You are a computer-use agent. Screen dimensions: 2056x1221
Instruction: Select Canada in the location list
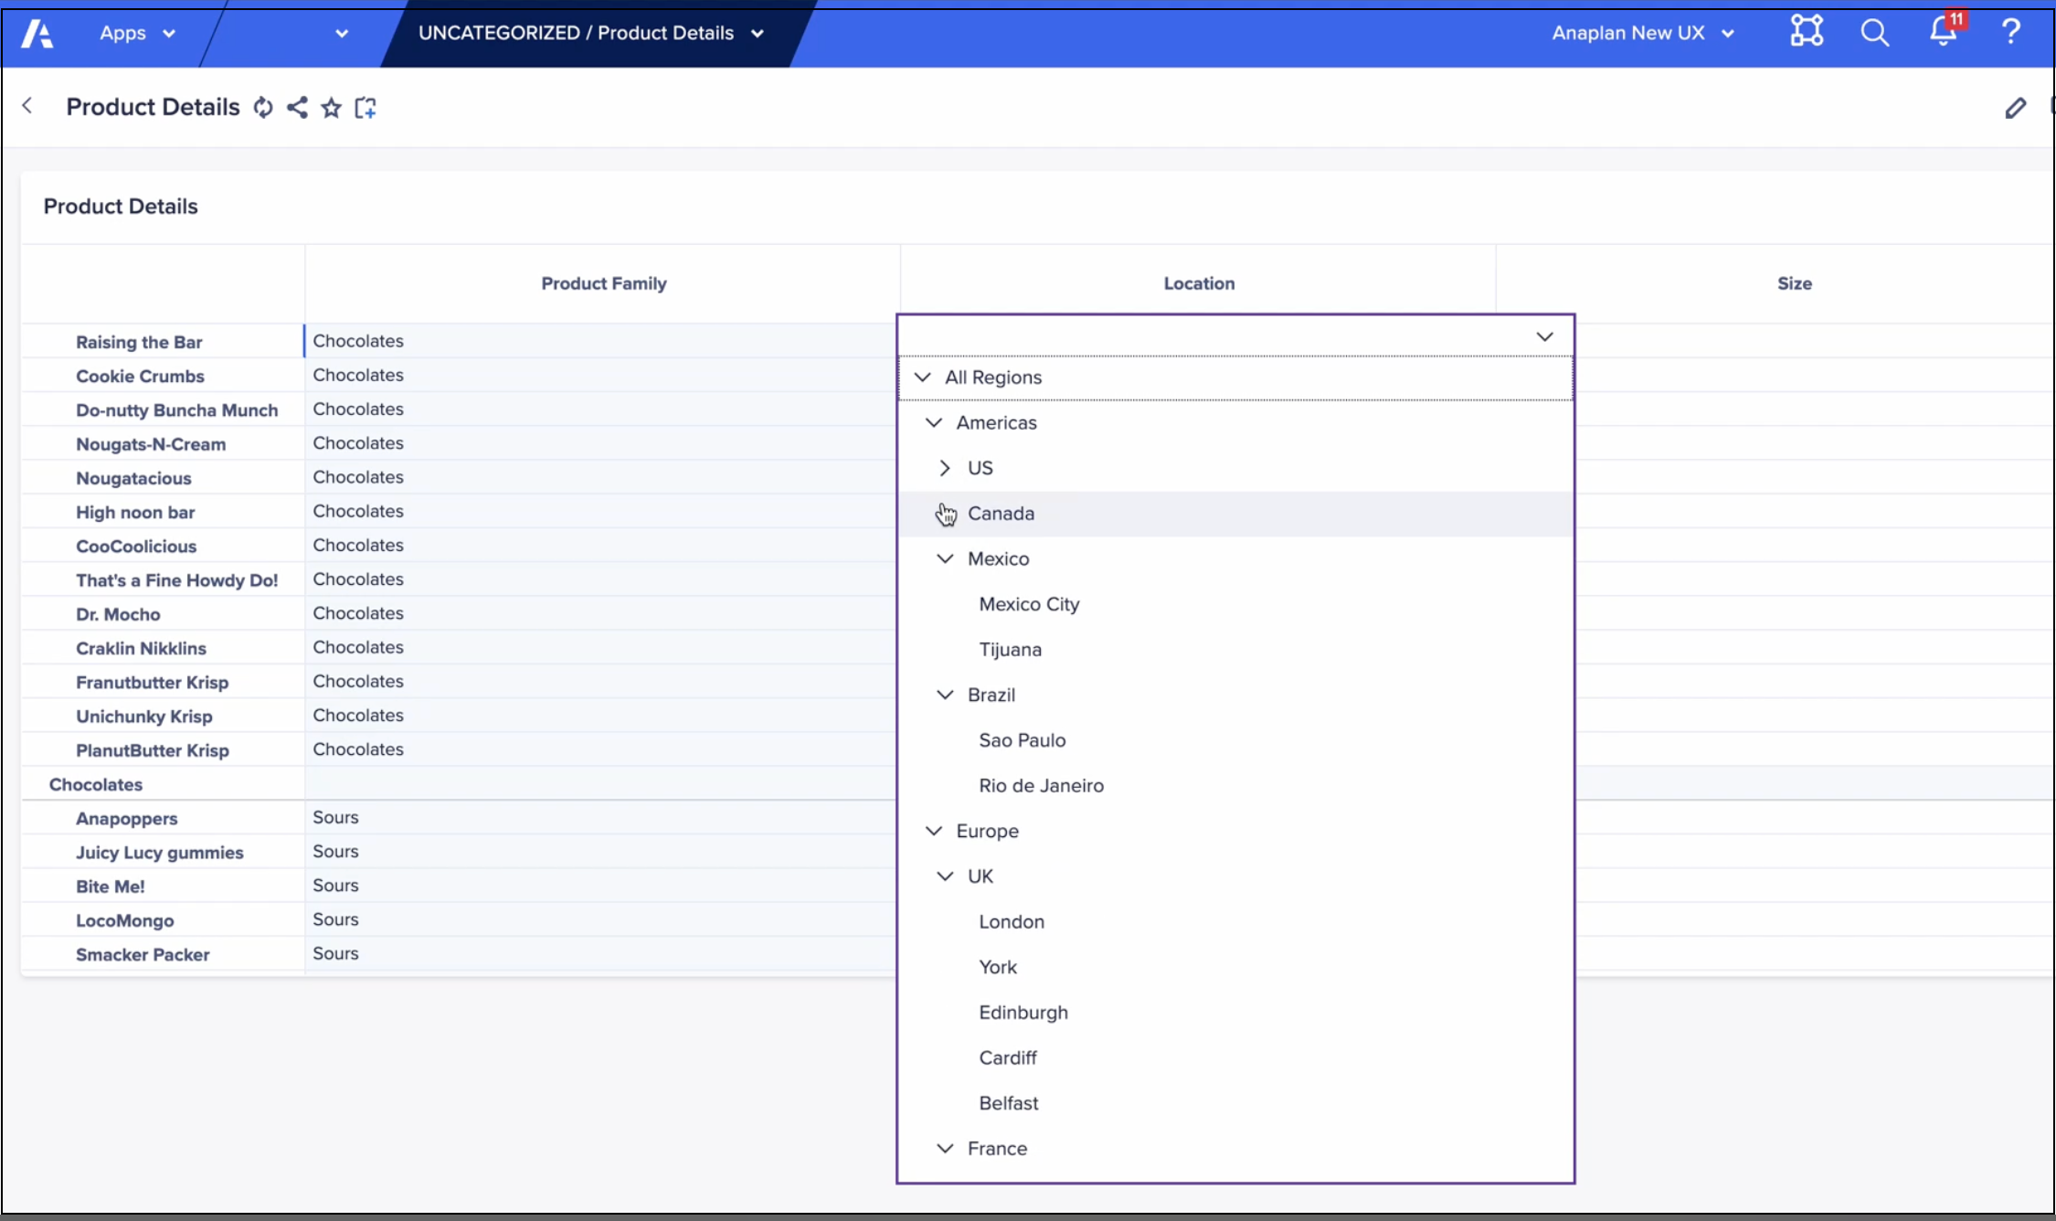[x=1002, y=514]
